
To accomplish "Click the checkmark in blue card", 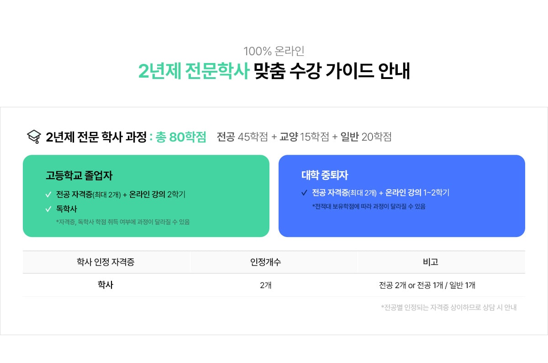I will [304, 193].
